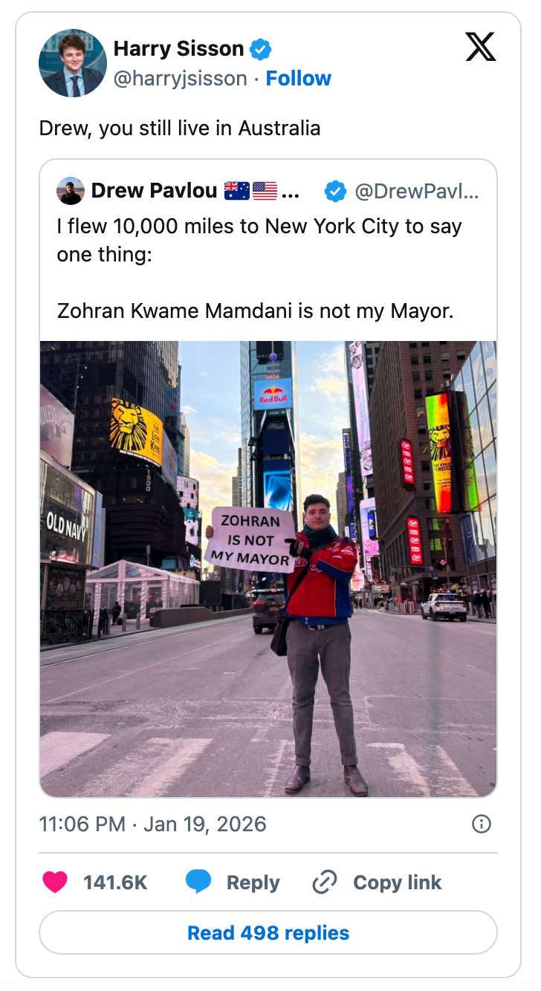The height and width of the screenshot is (991, 541).
Task: Click Drew Pavlou's verified badge
Action: pos(336,192)
